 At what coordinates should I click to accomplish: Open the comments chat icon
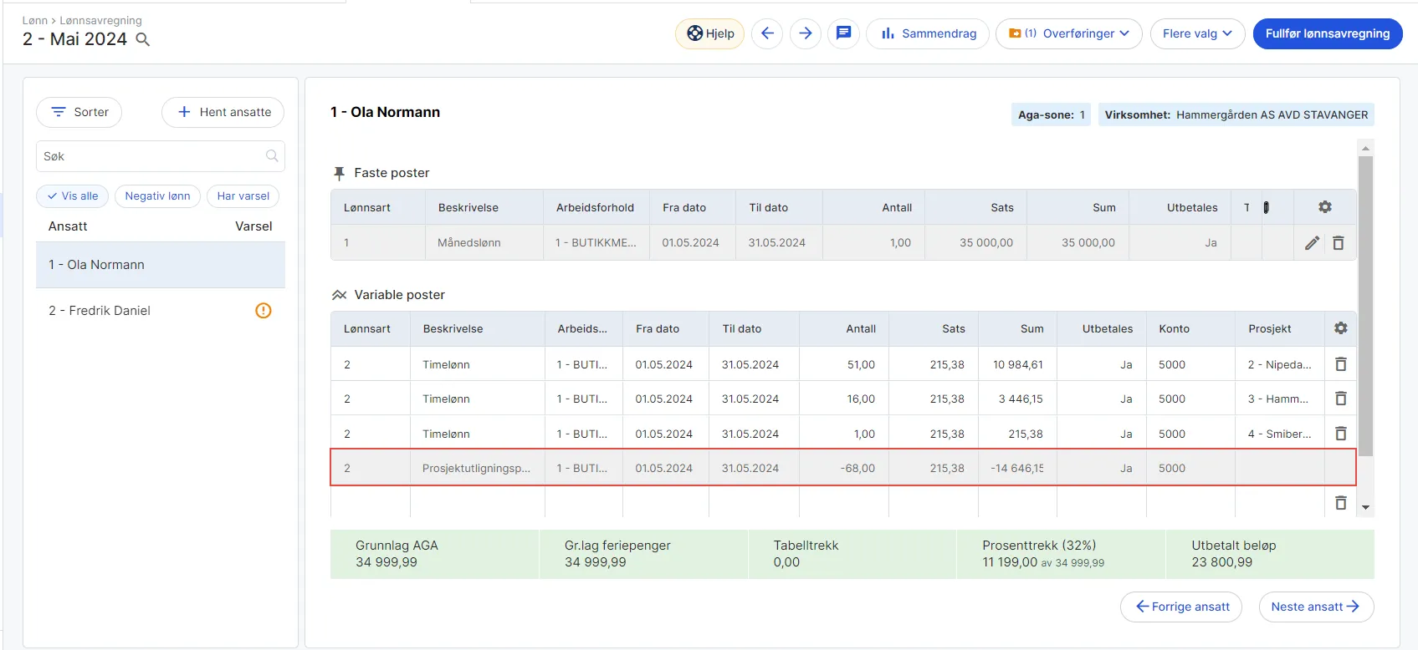843,33
